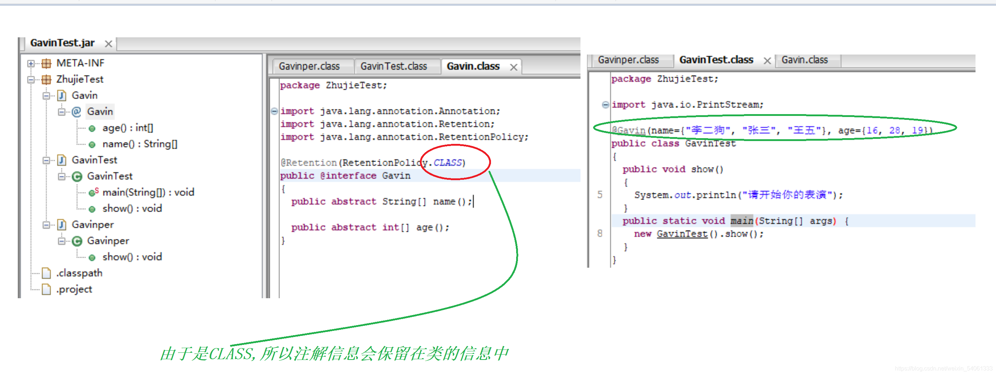The height and width of the screenshot is (375, 996).
Task: Fold imports in the Gavin.class editor
Action: (274, 111)
